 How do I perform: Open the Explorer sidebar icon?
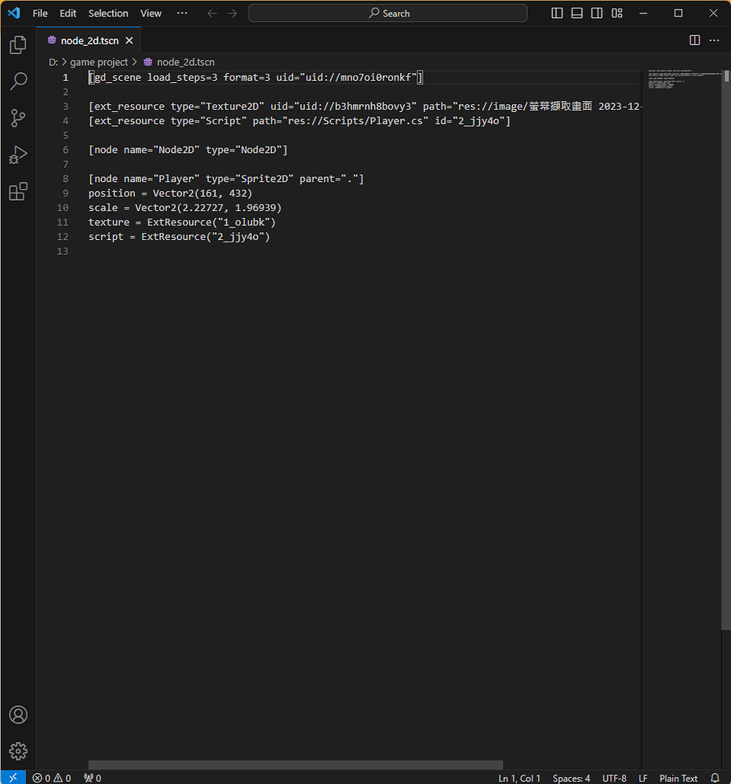[18, 45]
